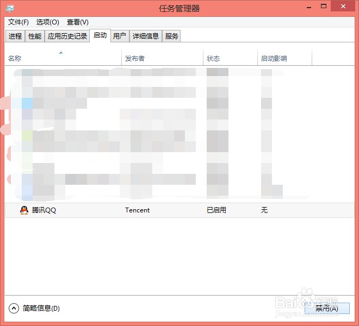
Task: Open the 选项(O) menu
Action: pyautogui.click(x=48, y=22)
